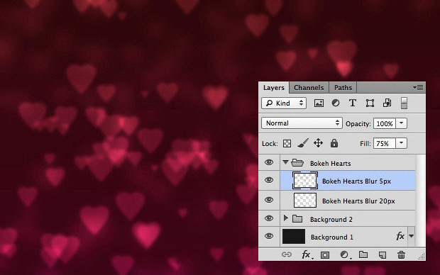Image resolution: width=440 pixels, height=275 pixels.
Task: Select the 'Background 2' group name
Action: point(331,220)
